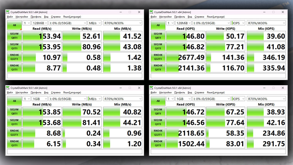Open test count dropdown in the 128MiB MB/s window
This screenshot has height=165, width=293.
(x=27, y=23)
